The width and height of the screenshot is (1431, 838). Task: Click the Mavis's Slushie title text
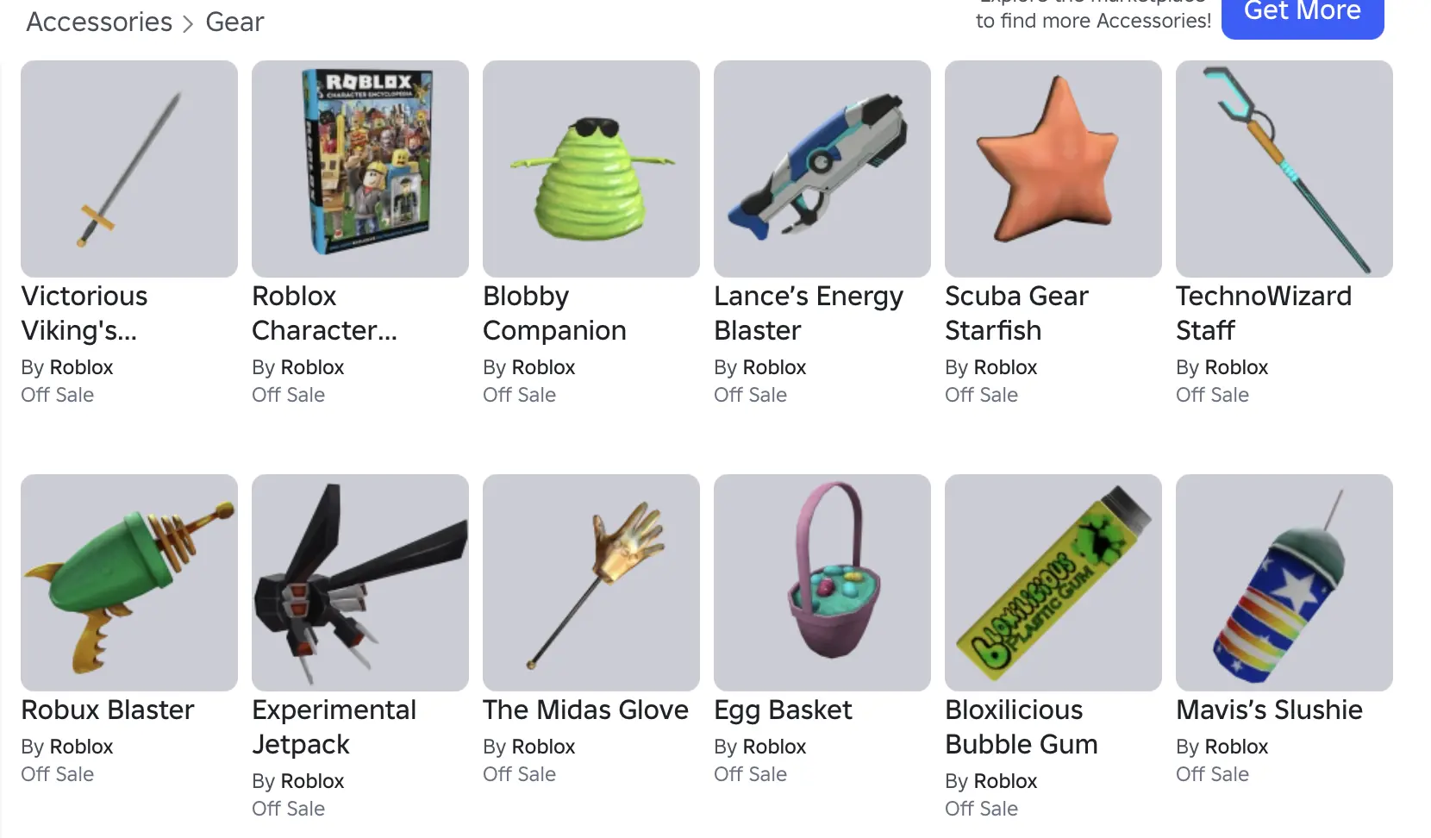tap(1269, 710)
